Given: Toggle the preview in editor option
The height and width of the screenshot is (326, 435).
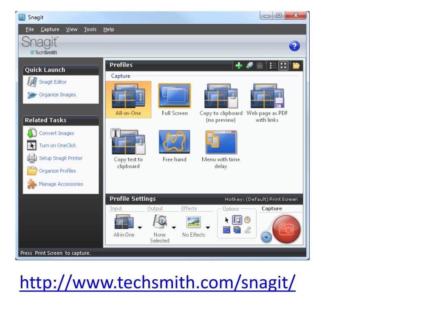Looking at the screenshot, I should click(x=237, y=220).
